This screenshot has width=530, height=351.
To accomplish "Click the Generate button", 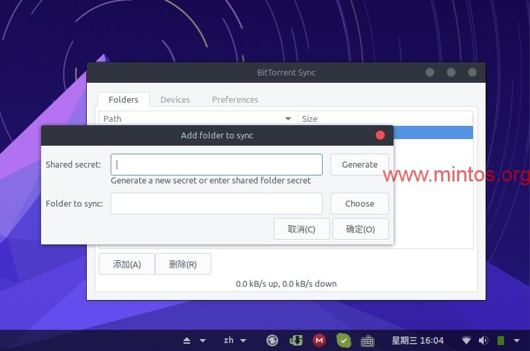I will (x=360, y=164).
